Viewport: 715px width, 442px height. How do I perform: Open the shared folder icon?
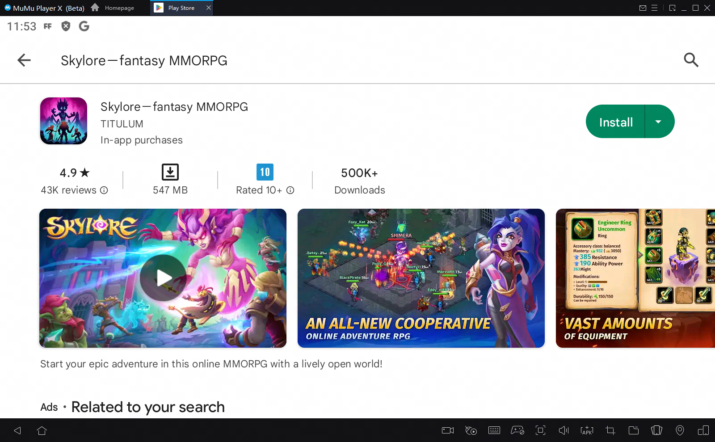[x=633, y=430]
